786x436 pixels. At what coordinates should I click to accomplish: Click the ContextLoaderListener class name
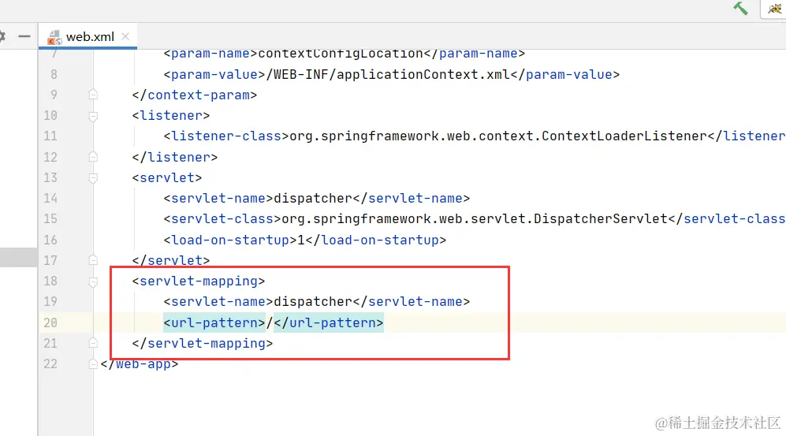[x=624, y=136]
